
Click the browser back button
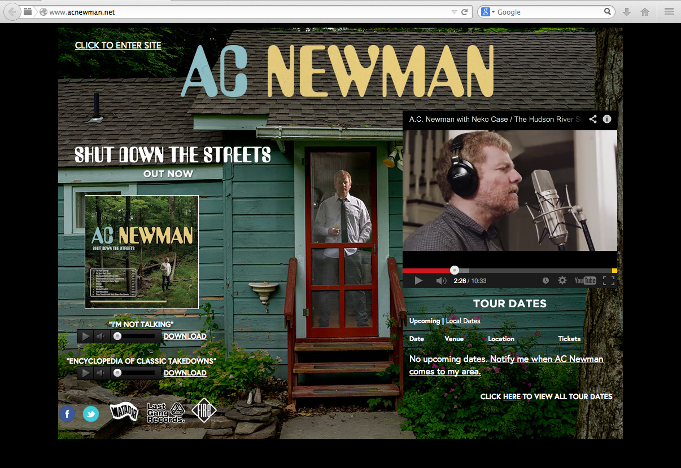(x=11, y=12)
